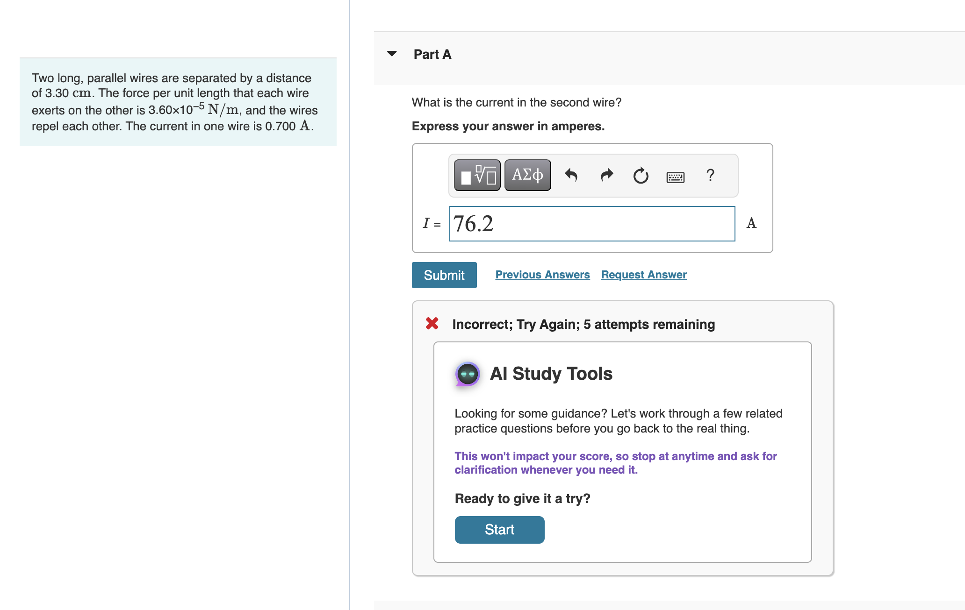Click the text 'What is the current in the second wire?'

(517, 102)
